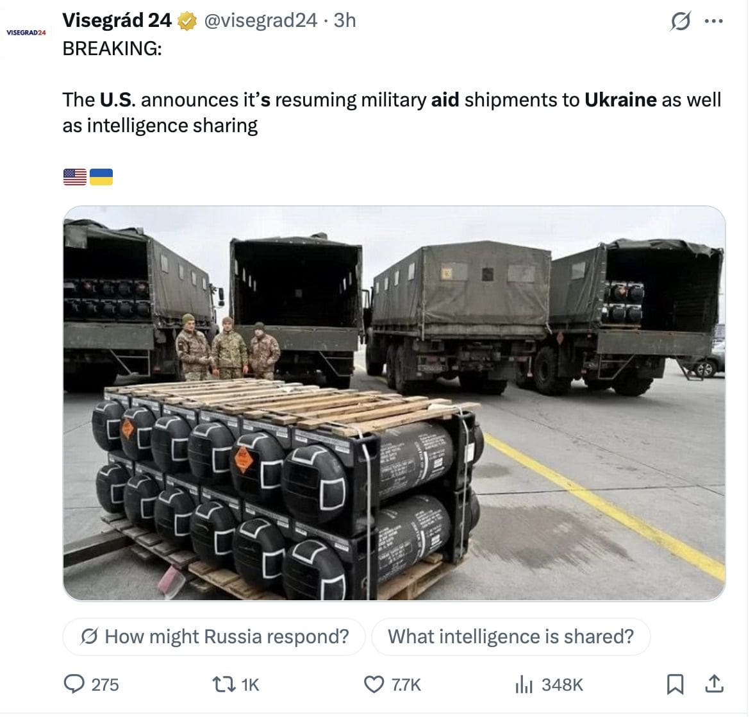This screenshot has width=755, height=717.
Task: Click the @visegrad24 handle
Action: [260, 21]
